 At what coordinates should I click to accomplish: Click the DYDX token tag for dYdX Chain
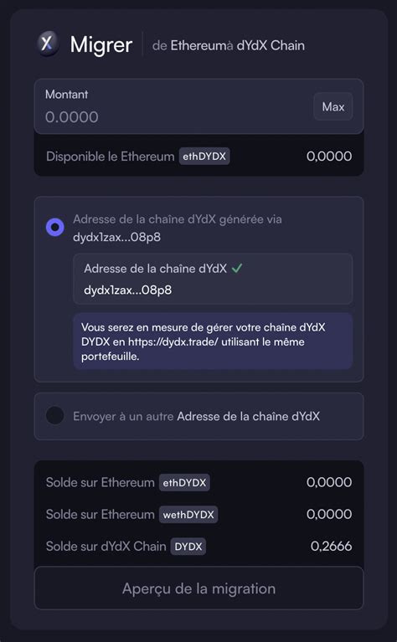click(x=188, y=547)
